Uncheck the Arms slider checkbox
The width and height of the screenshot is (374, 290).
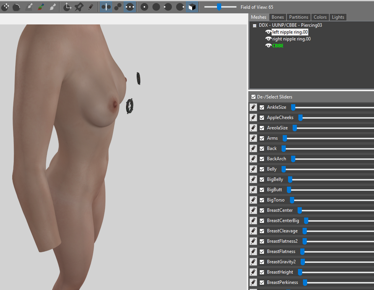click(262, 138)
